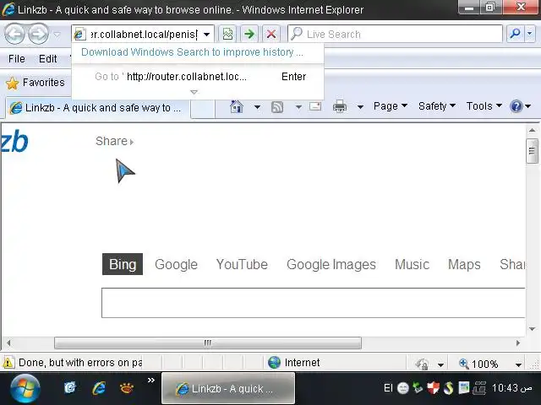Open the Page command menu

point(391,106)
